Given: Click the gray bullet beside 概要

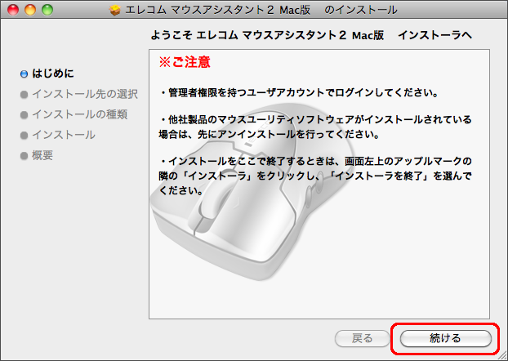Looking at the screenshot, I should pos(24,156).
